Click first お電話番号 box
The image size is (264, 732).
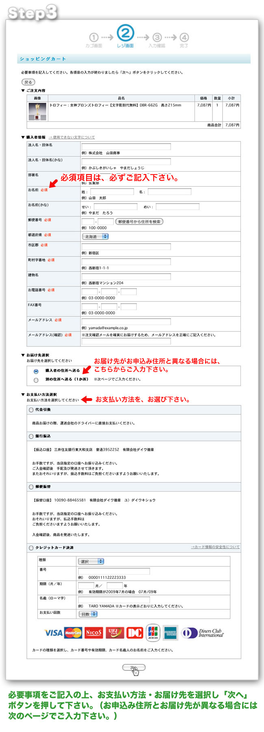point(90,292)
